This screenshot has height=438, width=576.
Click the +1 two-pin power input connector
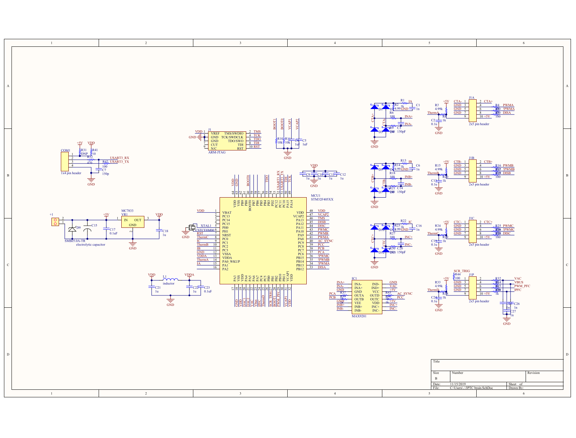pyautogui.click(x=55, y=222)
